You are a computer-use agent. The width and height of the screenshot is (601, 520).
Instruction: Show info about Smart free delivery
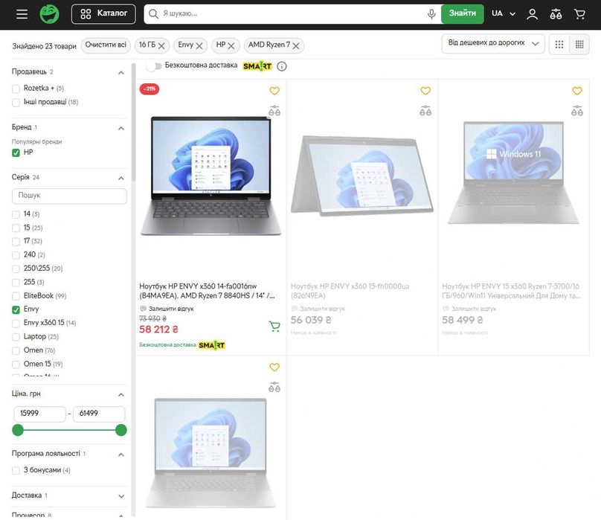tap(282, 66)
